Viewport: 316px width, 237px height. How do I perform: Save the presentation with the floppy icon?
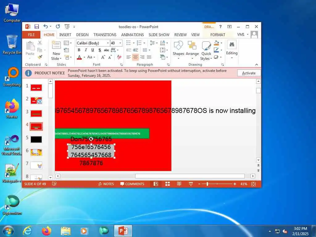click(x=36, y=27)
